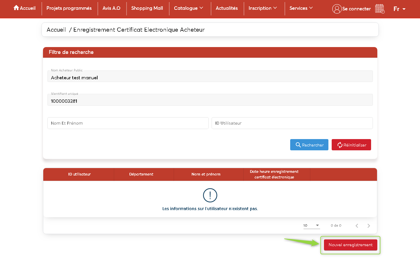The width and height of the screenshot is (420, 261).
Task: Go to previous page arrow
Action: [x=357, y=226]
